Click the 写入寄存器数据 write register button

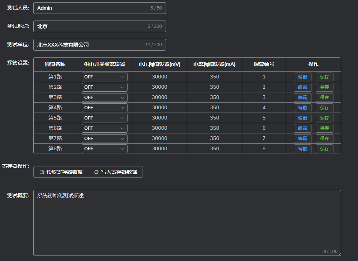coord(115,172)
